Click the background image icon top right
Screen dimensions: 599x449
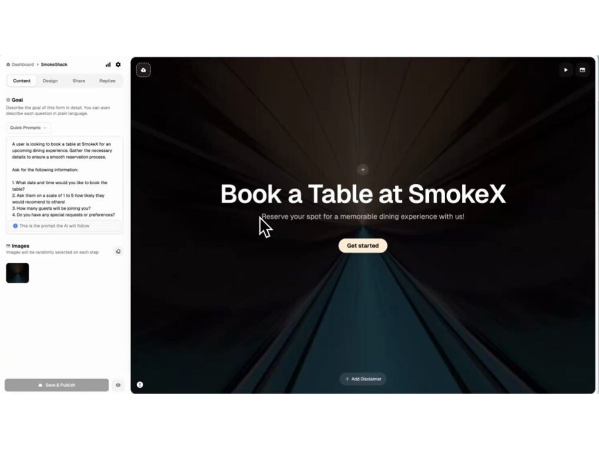582,70
